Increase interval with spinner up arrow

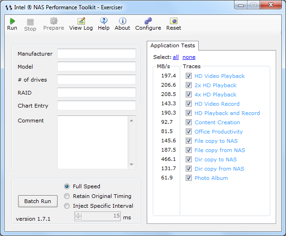click(x=78, y=214)
